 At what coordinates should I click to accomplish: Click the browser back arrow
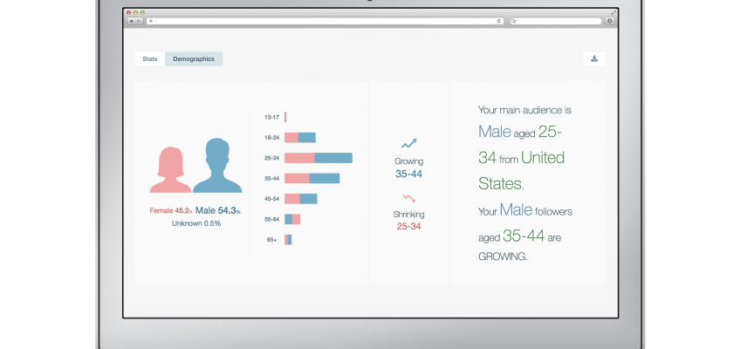tap(131, 20)
